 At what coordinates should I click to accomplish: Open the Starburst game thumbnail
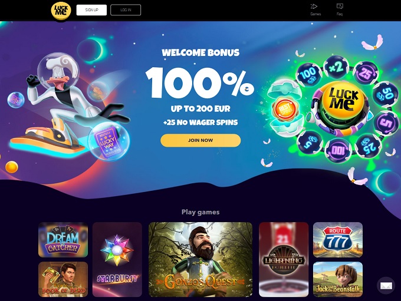coord(117,260)
